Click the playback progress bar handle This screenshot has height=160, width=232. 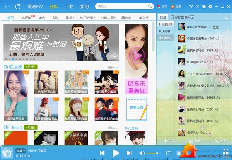point(1,146)
